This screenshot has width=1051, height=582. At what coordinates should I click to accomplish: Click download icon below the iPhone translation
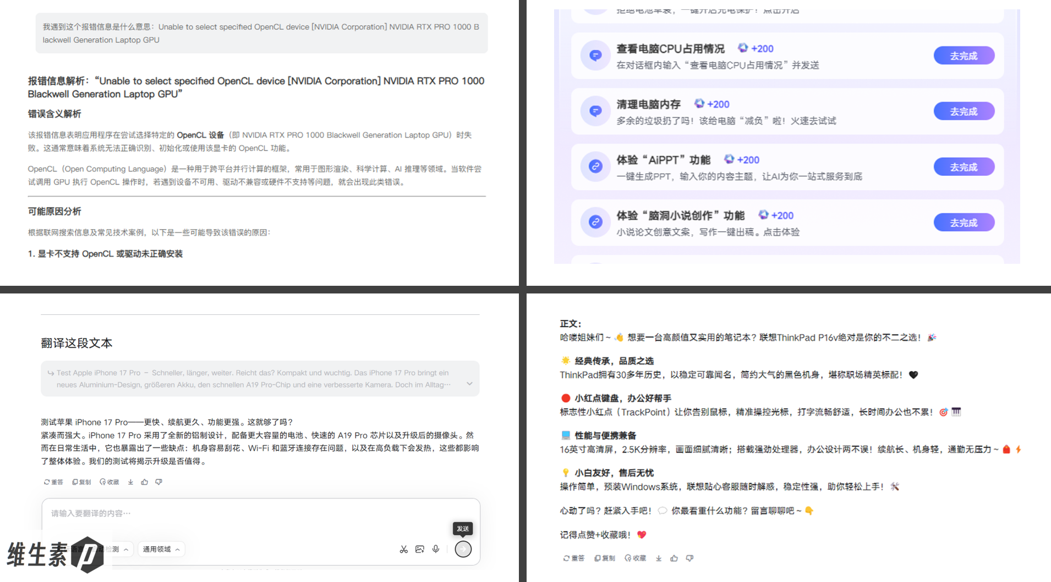[x=130, y=482]
